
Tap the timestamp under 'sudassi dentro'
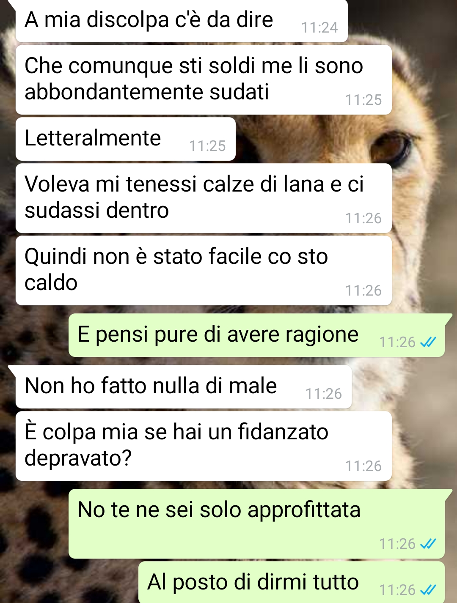(363, 219)
